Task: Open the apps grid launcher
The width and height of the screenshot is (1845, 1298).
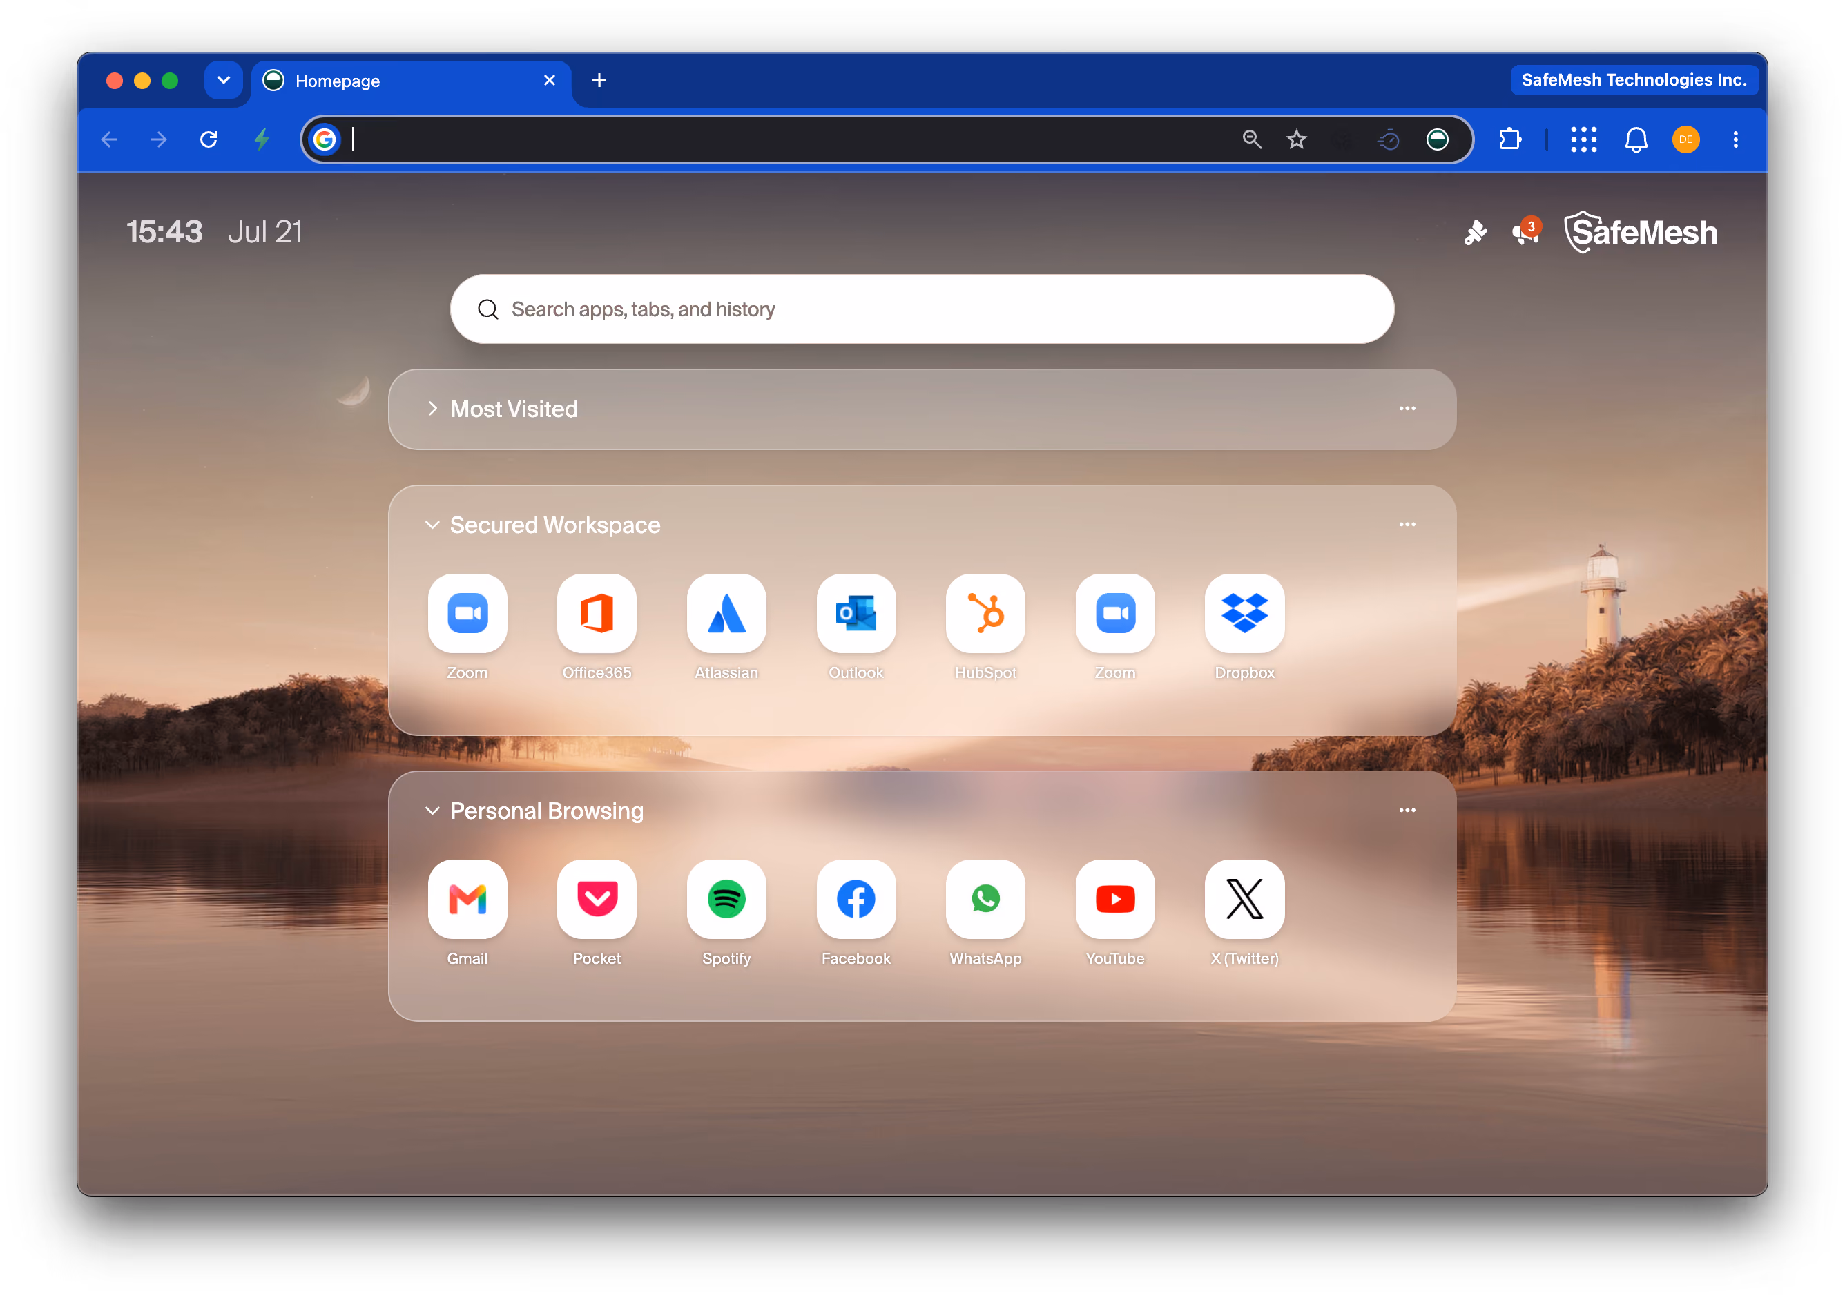Action: click(1584, 140)
